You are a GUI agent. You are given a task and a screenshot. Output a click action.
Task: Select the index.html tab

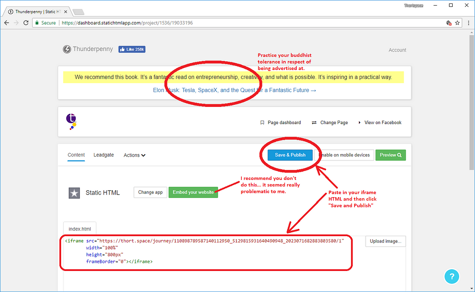[80, 229]
